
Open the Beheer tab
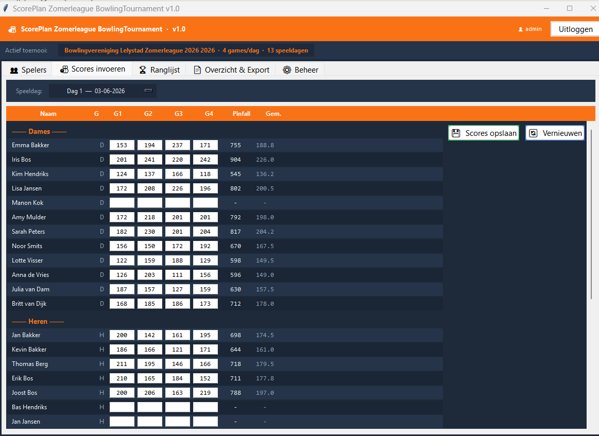tap(300, 70)
